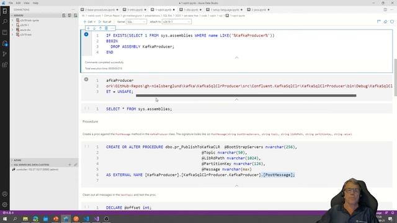This screenshot has height=223, width=397.
Task: Run the DROP ASSEMBLY cell
Action: click(x=86, y=35)
